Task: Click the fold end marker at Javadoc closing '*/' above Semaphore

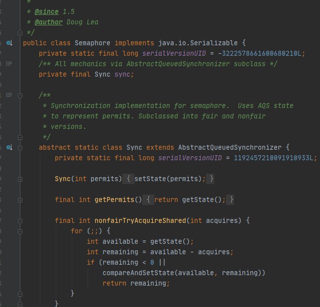Action: click(x=20, y=33)
